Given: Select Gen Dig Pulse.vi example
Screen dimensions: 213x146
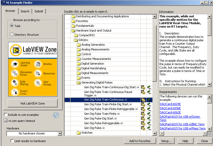Looking at the screenshot, I should coord(108,128).
